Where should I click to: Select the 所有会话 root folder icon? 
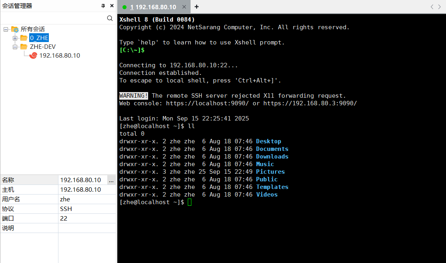(15, 29)
